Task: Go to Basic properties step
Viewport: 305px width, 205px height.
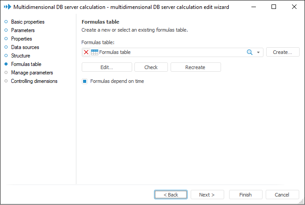Action: [27, 22]
